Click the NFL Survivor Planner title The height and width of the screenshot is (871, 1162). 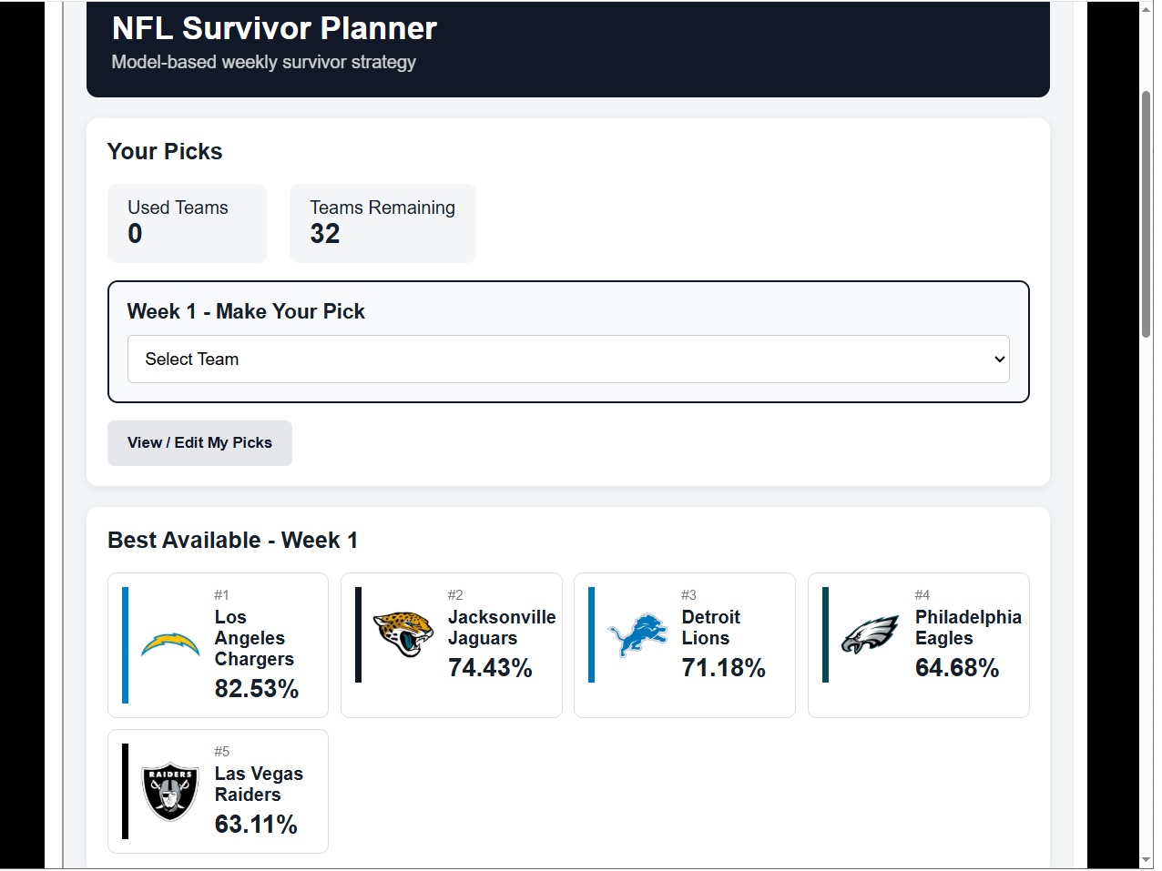point(274,28)
